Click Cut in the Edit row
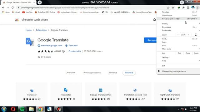Screen dimensions: 200x112 (x=179, y=53)
